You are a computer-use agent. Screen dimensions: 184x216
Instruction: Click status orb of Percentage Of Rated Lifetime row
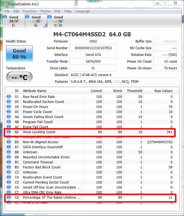point(9,197)
